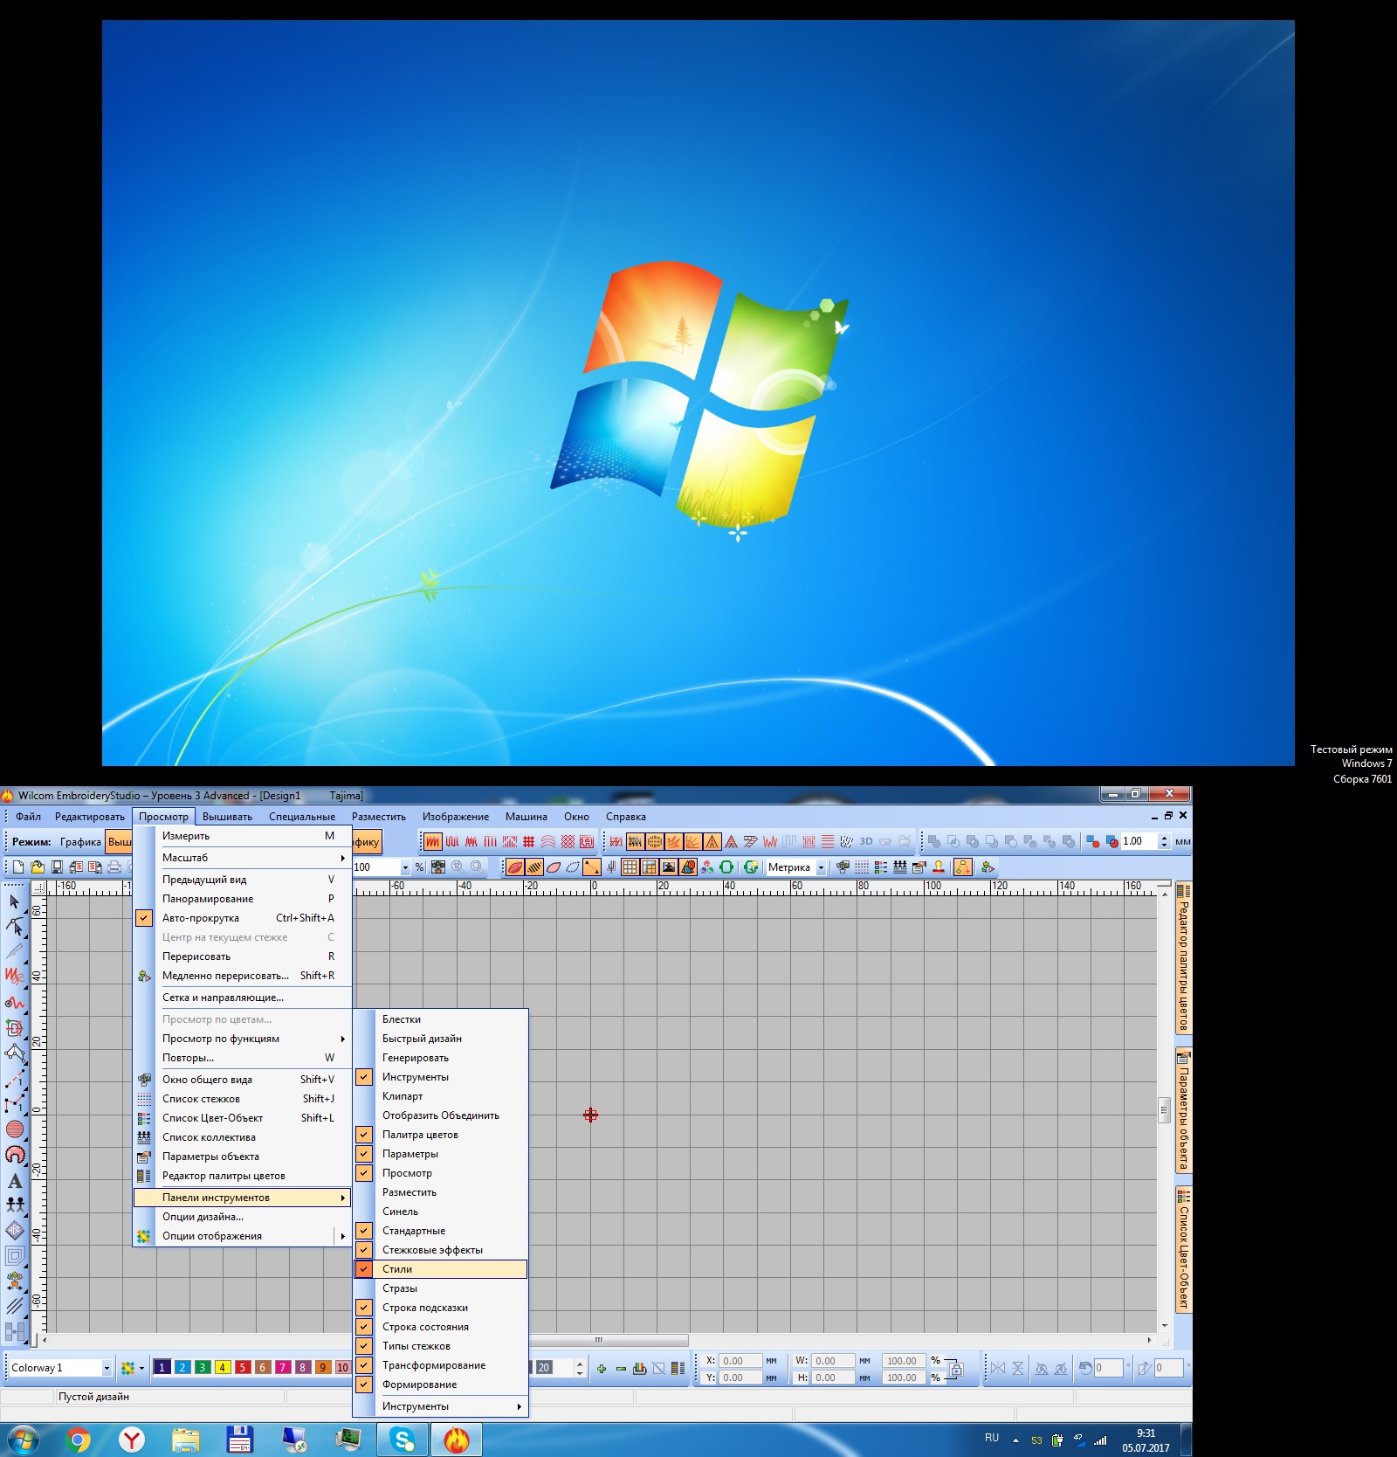
Task: Open the Метрика units dropdown
Action: pos(821,867)
